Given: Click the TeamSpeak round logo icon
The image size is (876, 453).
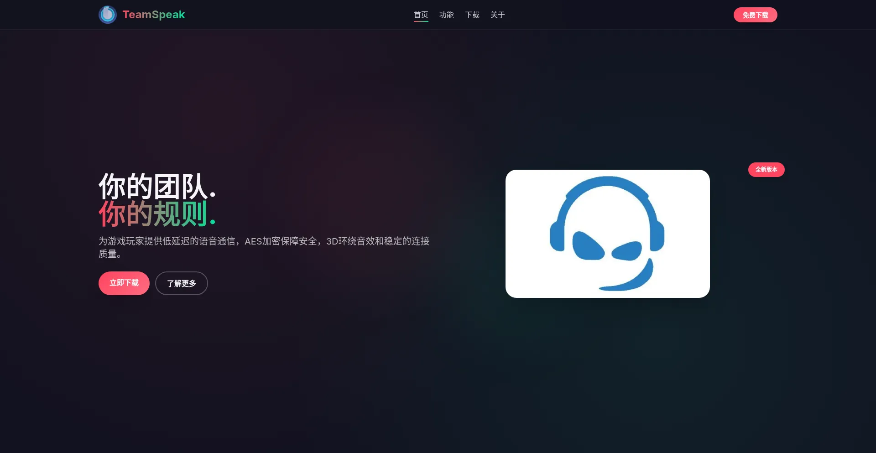Looking at the screenshot, I should tap(108, 15).
